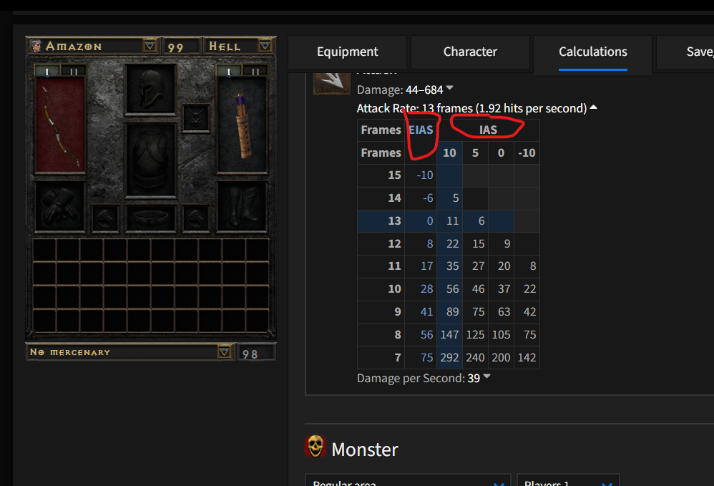The height and width of the screenshot is (486, 714).
Task: Switch to the Character tab
Action: [x=470, y=52]
